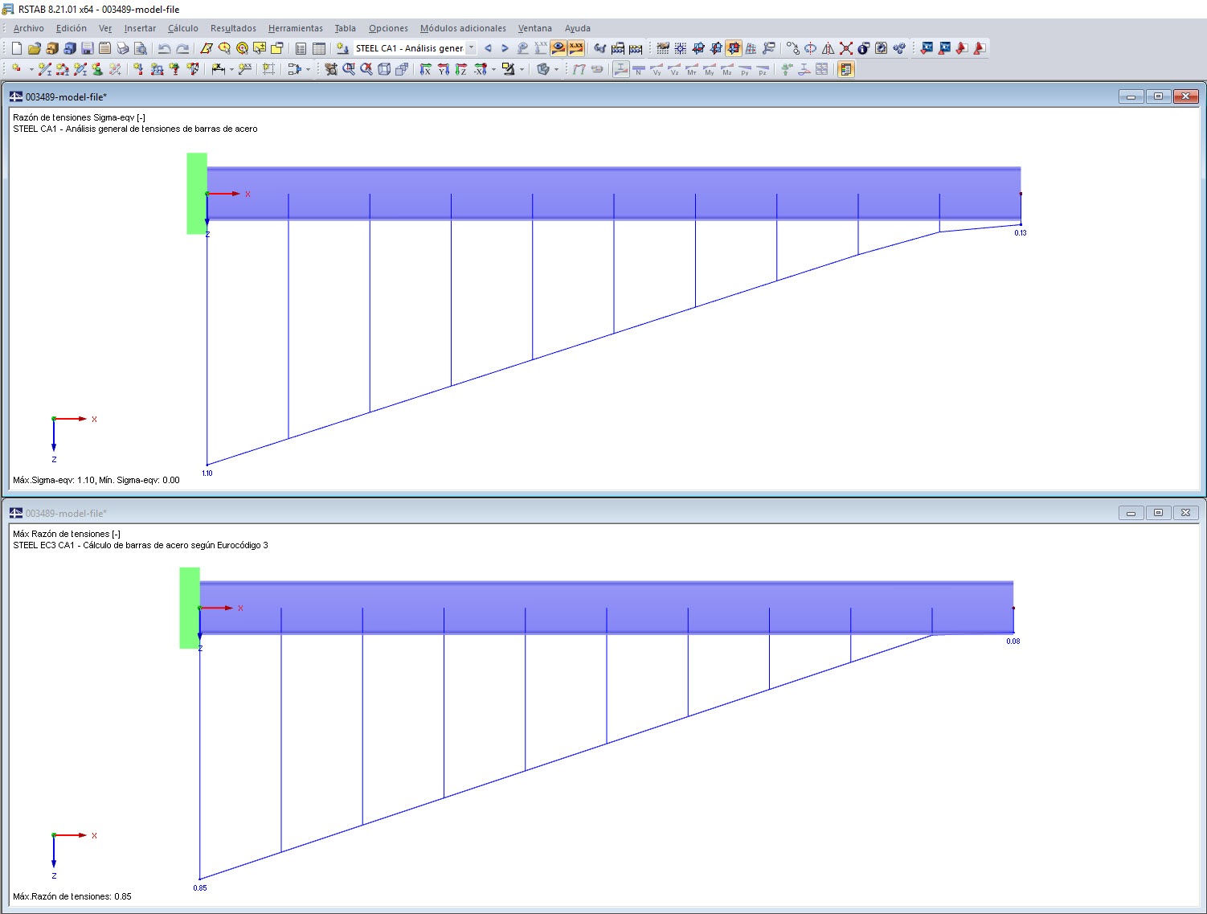
Task: Print using the printer icon
Action: point(123,48)
